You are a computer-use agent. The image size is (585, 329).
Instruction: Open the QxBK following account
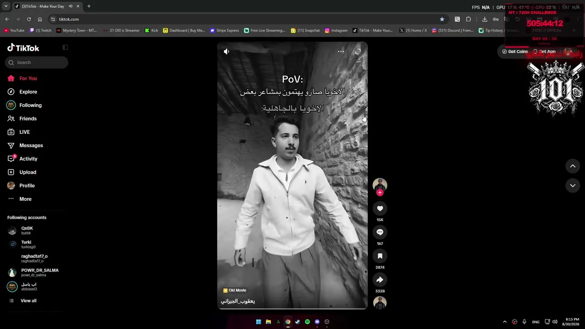pos(21,230)
